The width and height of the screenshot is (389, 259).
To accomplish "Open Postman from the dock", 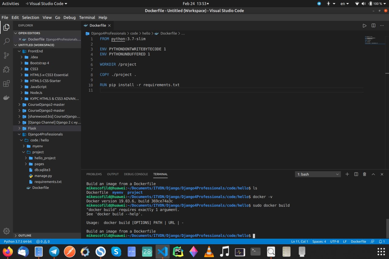I will point(70,251).
